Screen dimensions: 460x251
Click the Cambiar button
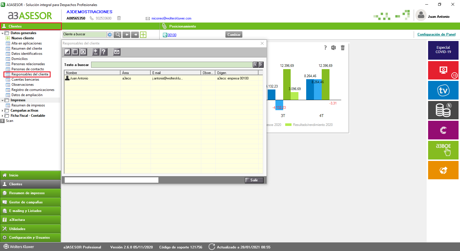pyautogui.click(x=234, y=35)
